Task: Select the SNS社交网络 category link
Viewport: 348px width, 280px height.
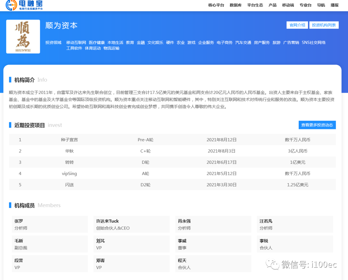Action: coord(314,42)
